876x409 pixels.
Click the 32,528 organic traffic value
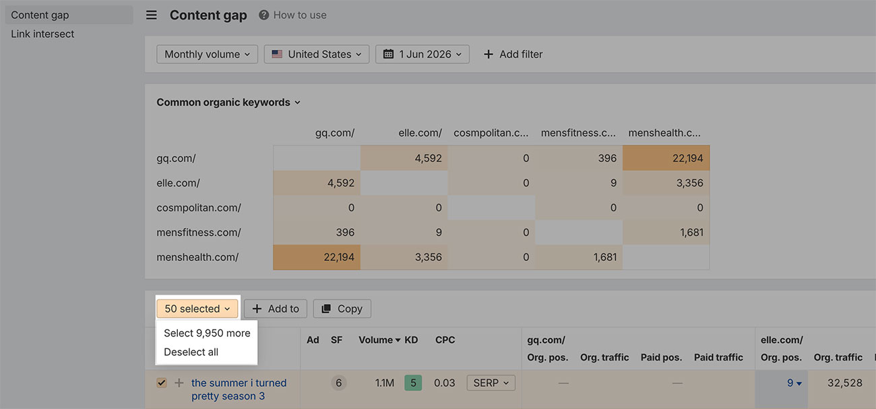pyautogui.click(x=844, y=383)
